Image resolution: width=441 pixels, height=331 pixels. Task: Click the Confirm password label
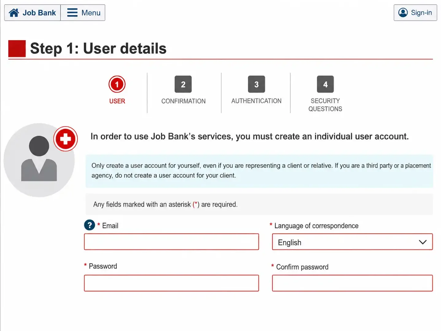click(x=302, y=267)
